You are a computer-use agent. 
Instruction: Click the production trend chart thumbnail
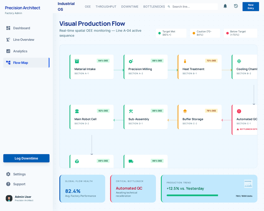click(248, 184)
